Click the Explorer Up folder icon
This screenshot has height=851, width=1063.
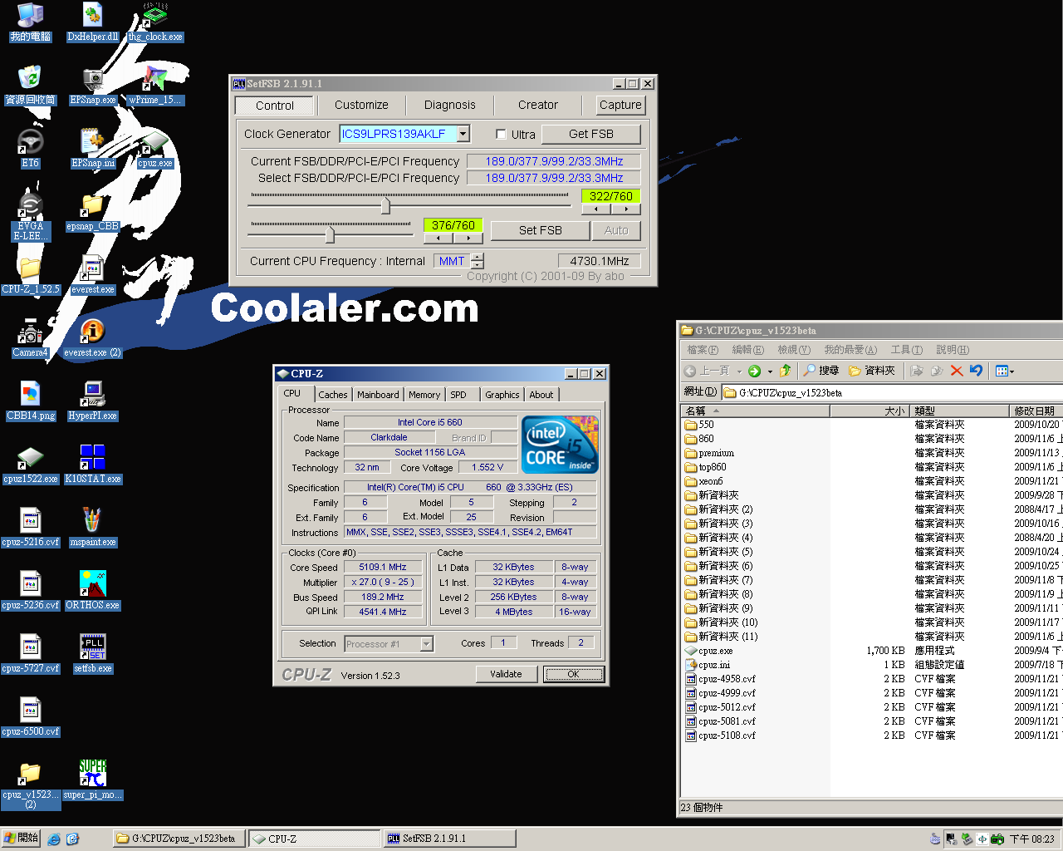point(785,371)
